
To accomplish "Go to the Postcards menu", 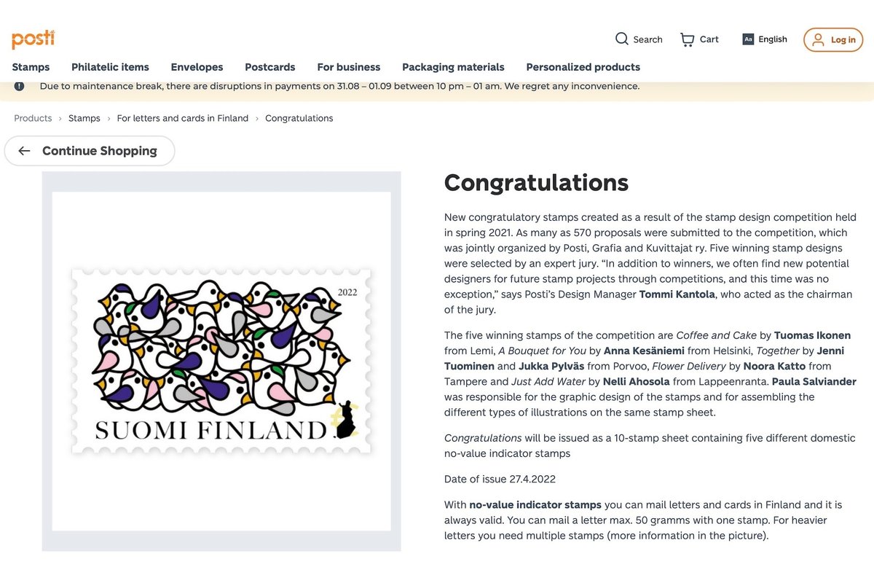I will point(269,67).
